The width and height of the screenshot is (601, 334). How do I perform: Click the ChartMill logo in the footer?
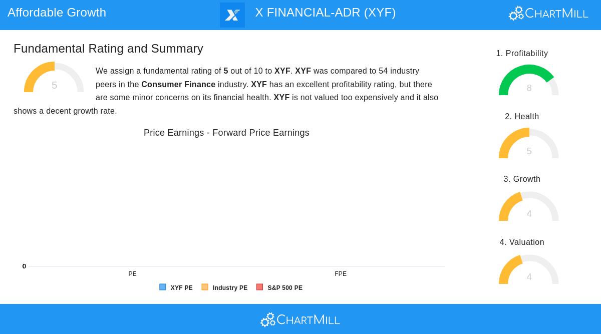pos(300,319)
